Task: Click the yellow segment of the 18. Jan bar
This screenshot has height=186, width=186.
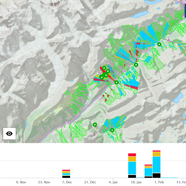Action: (x=132, y=159)
